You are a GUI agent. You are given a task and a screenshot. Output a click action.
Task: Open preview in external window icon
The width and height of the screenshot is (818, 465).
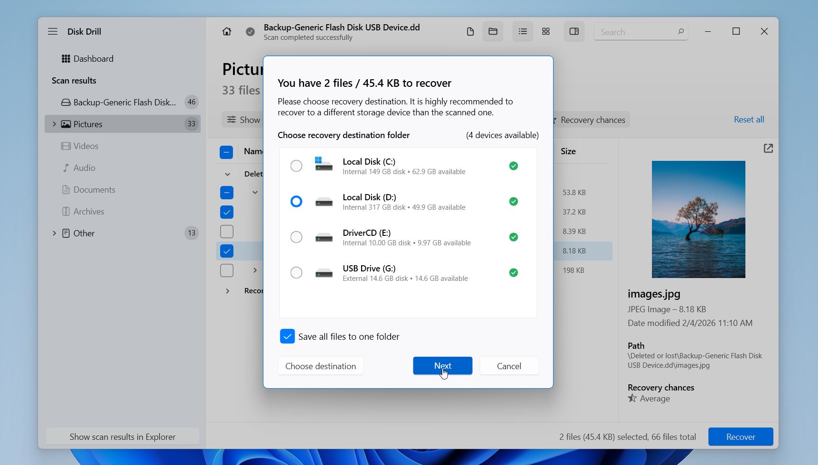coord(768,149)
